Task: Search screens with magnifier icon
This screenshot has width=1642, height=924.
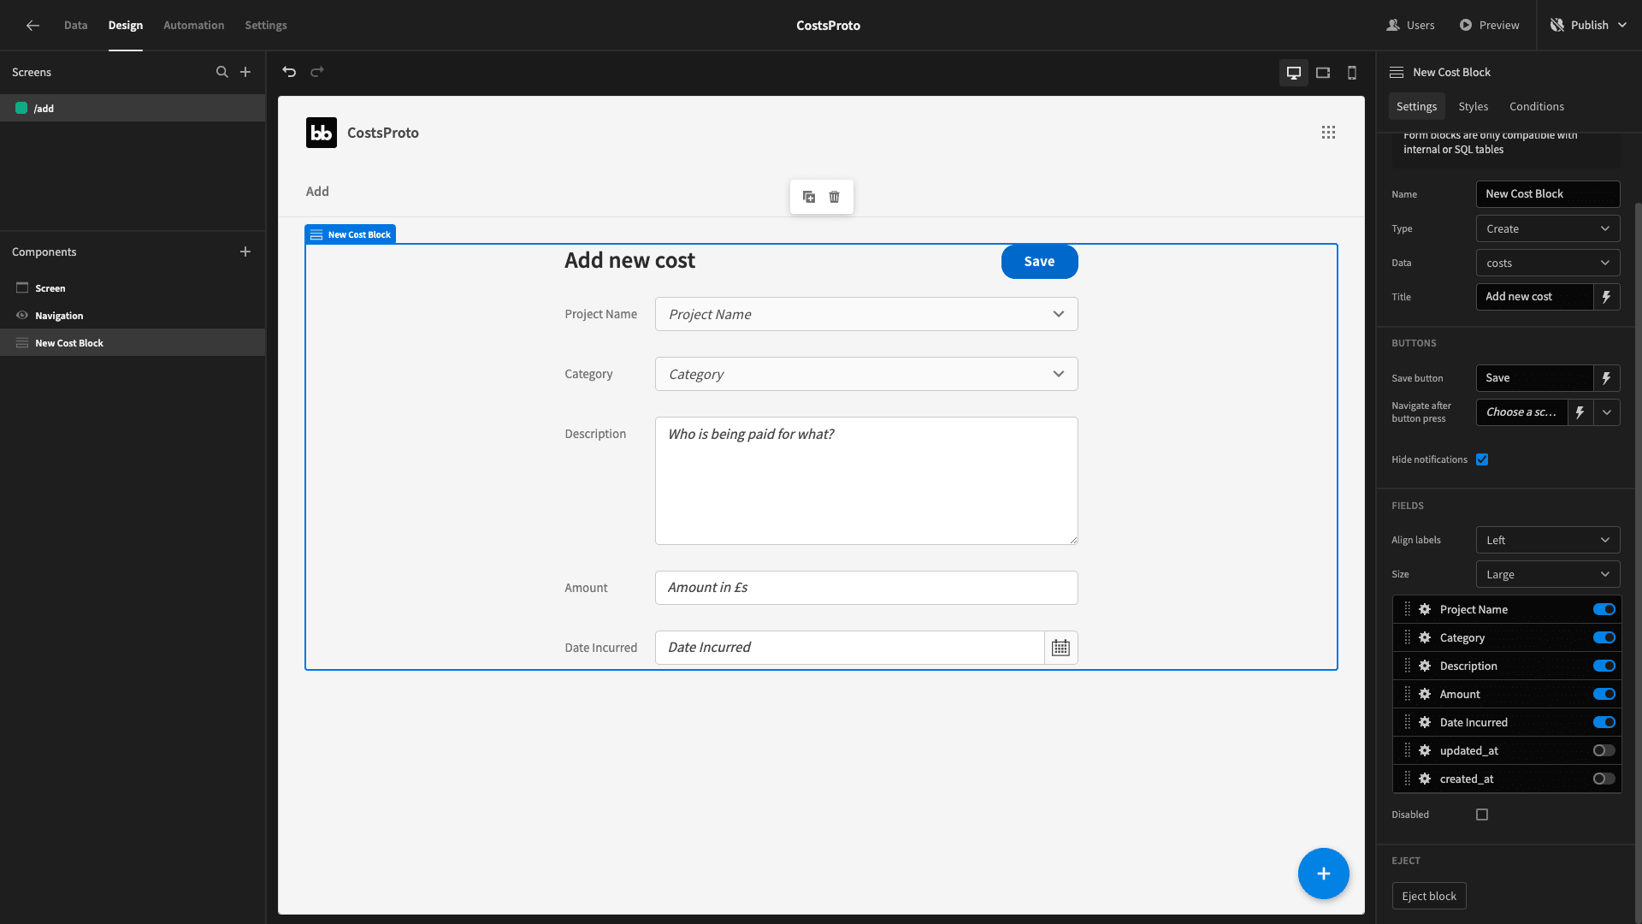Action: click(x=222, y=72)
